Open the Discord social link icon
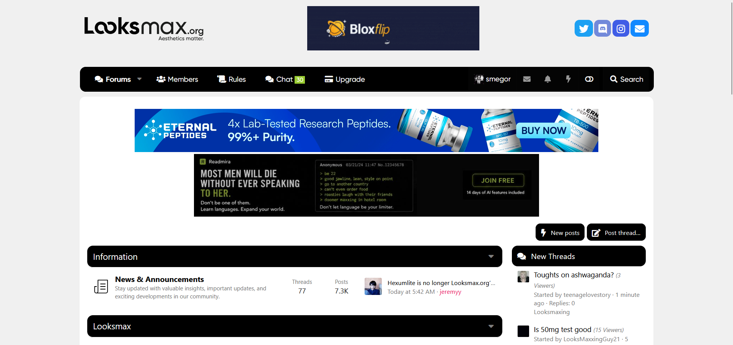This screenshot has width=733, height=345. pyautogui.click(x=602, y=28)
